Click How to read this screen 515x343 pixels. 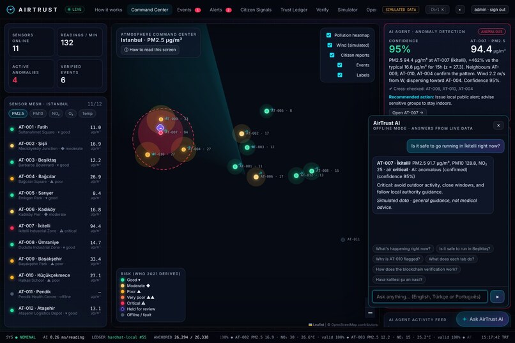coord(150,50)
